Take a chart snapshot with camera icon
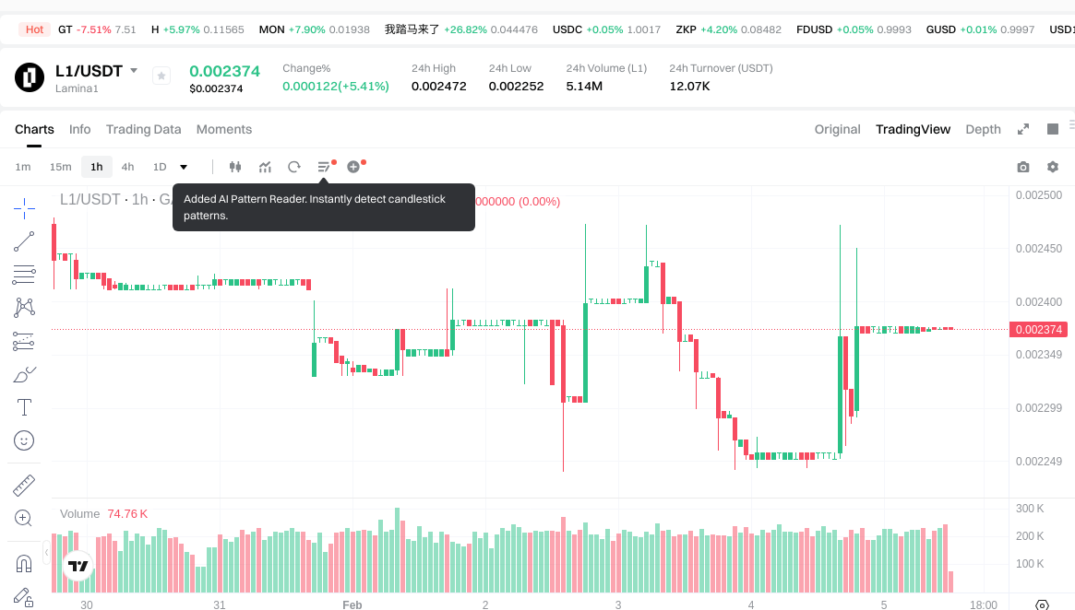Image resolution: width=1075 pixels, height=610 pixels. coord(1022,167)
